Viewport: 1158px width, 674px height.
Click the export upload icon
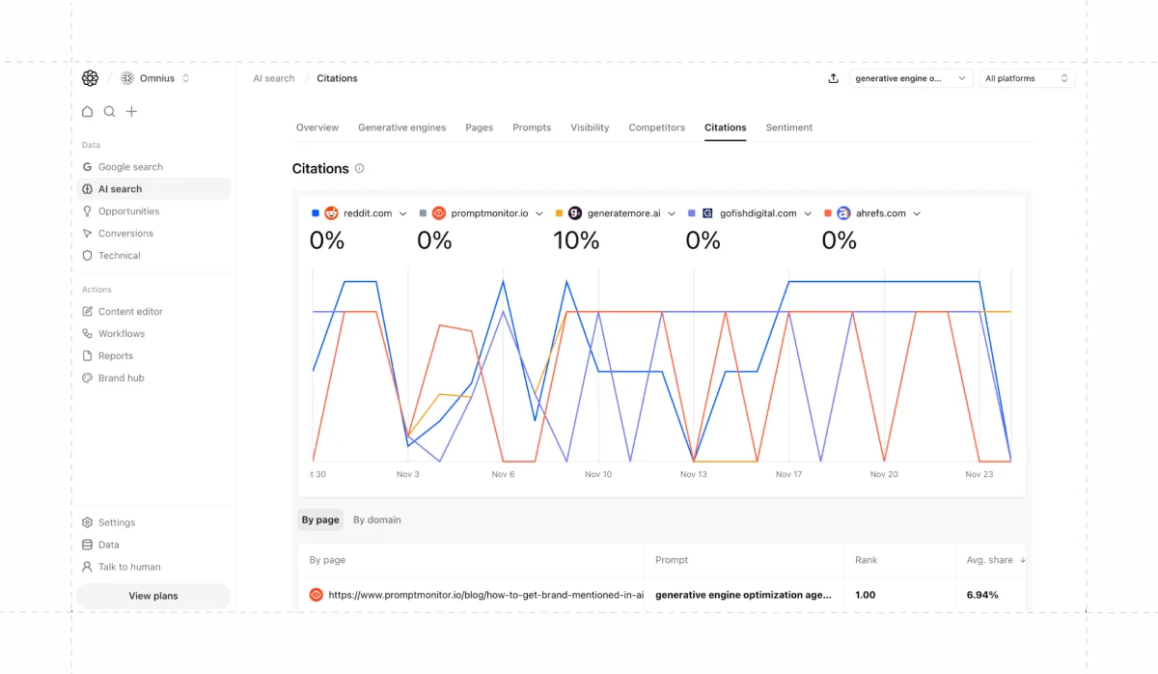pos(834,78)
